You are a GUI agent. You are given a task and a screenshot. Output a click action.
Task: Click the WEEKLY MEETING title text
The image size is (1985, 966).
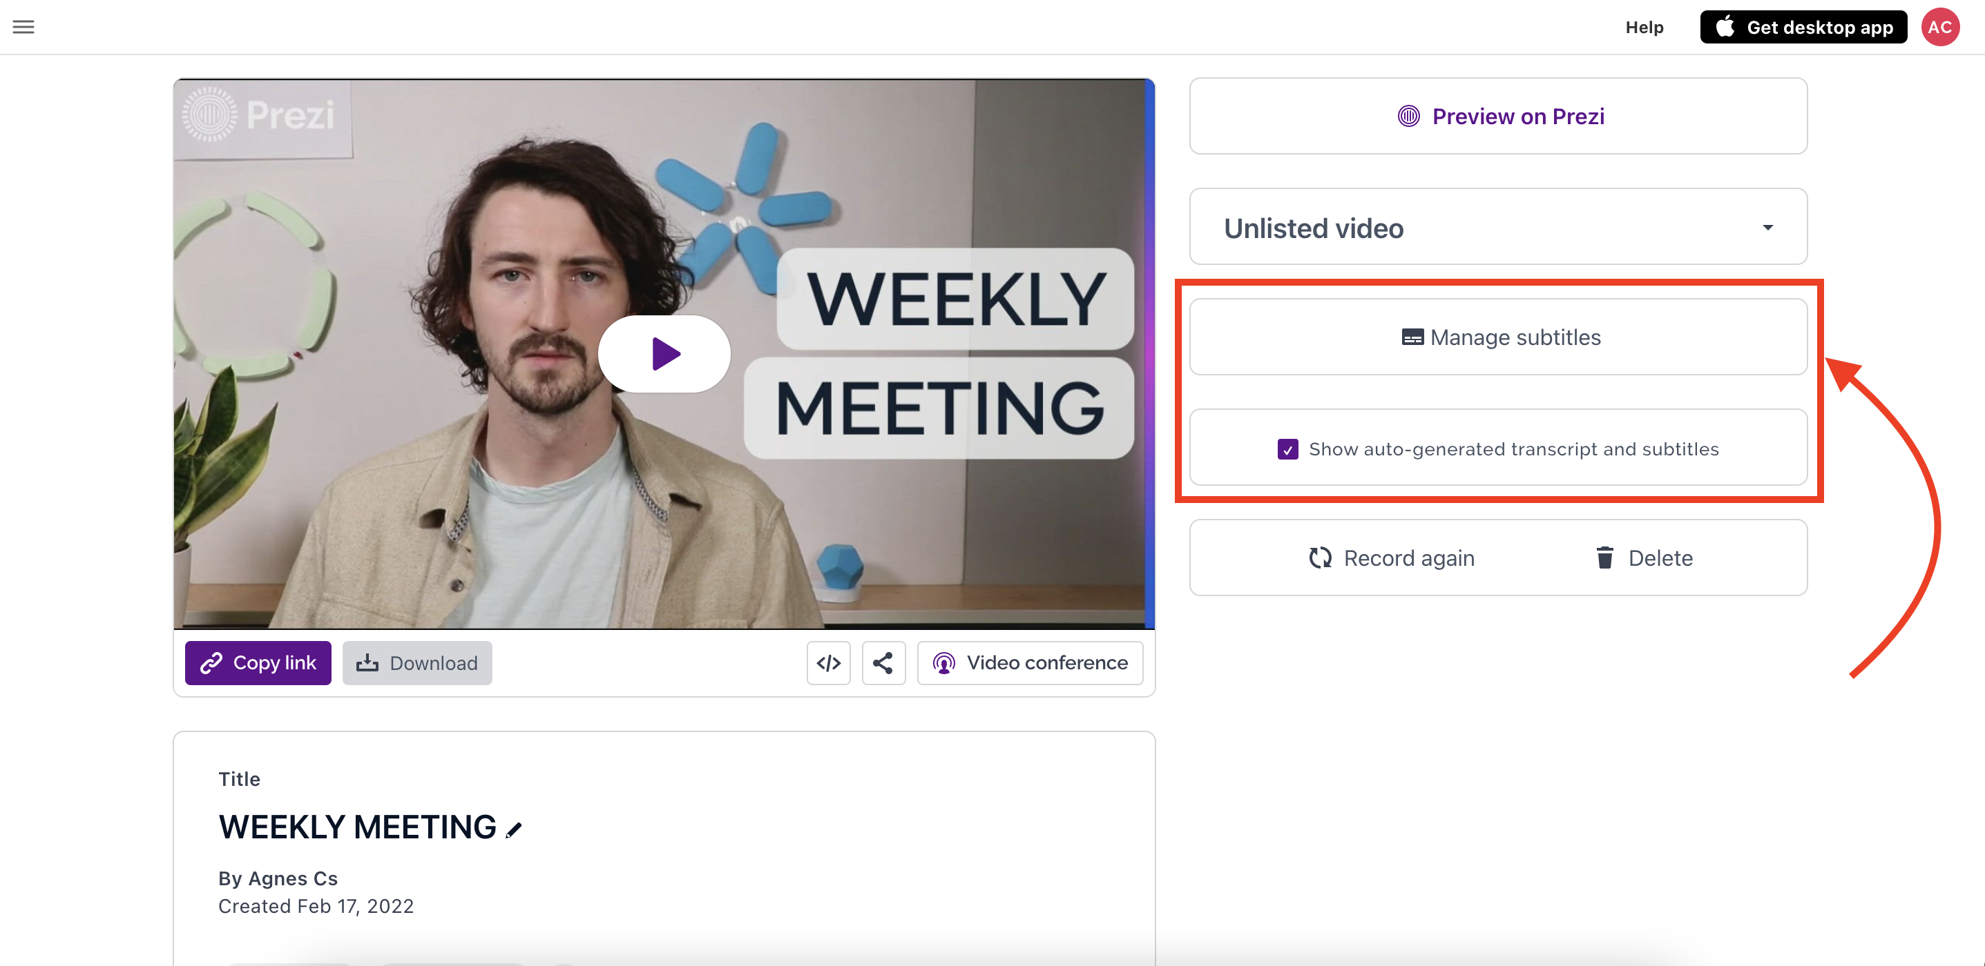[358, 827]
